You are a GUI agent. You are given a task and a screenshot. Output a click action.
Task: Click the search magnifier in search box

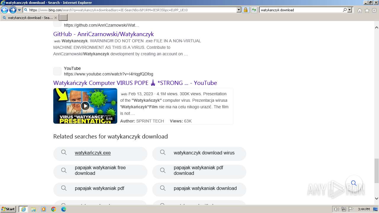pos(345,10)
